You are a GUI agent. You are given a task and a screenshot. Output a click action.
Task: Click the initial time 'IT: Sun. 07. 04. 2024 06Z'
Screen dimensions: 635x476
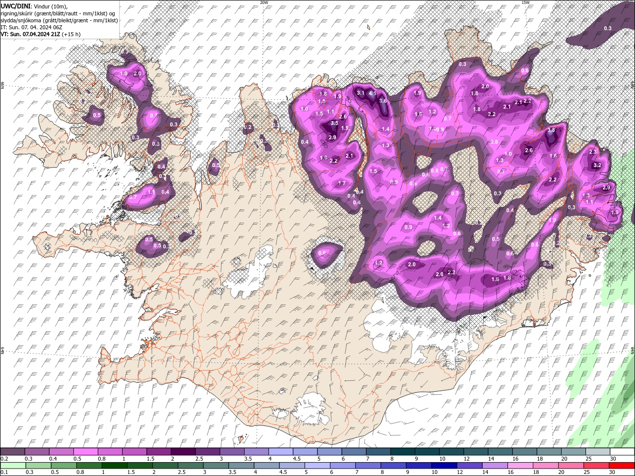32,27
